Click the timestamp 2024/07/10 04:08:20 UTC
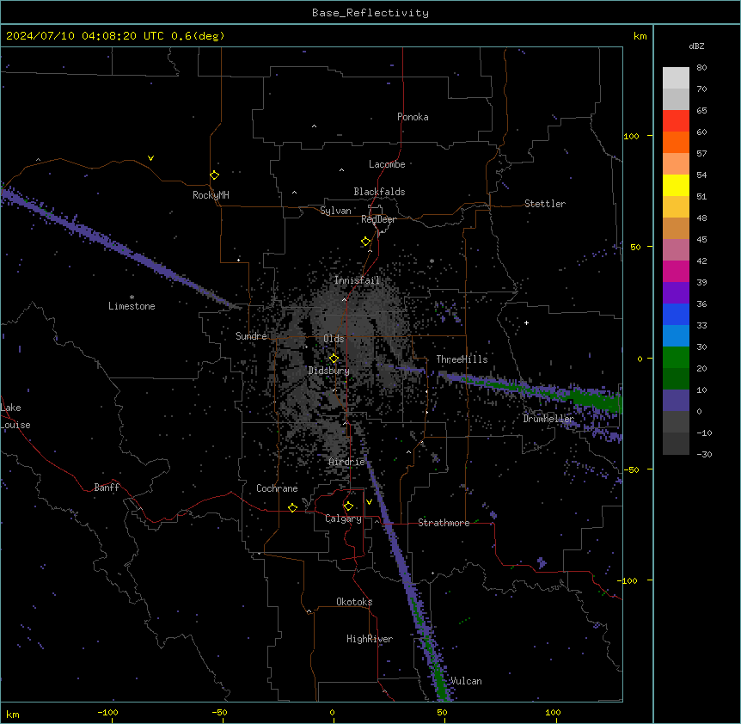The height and width of the screenshot is (724, 741). [85, 36]
